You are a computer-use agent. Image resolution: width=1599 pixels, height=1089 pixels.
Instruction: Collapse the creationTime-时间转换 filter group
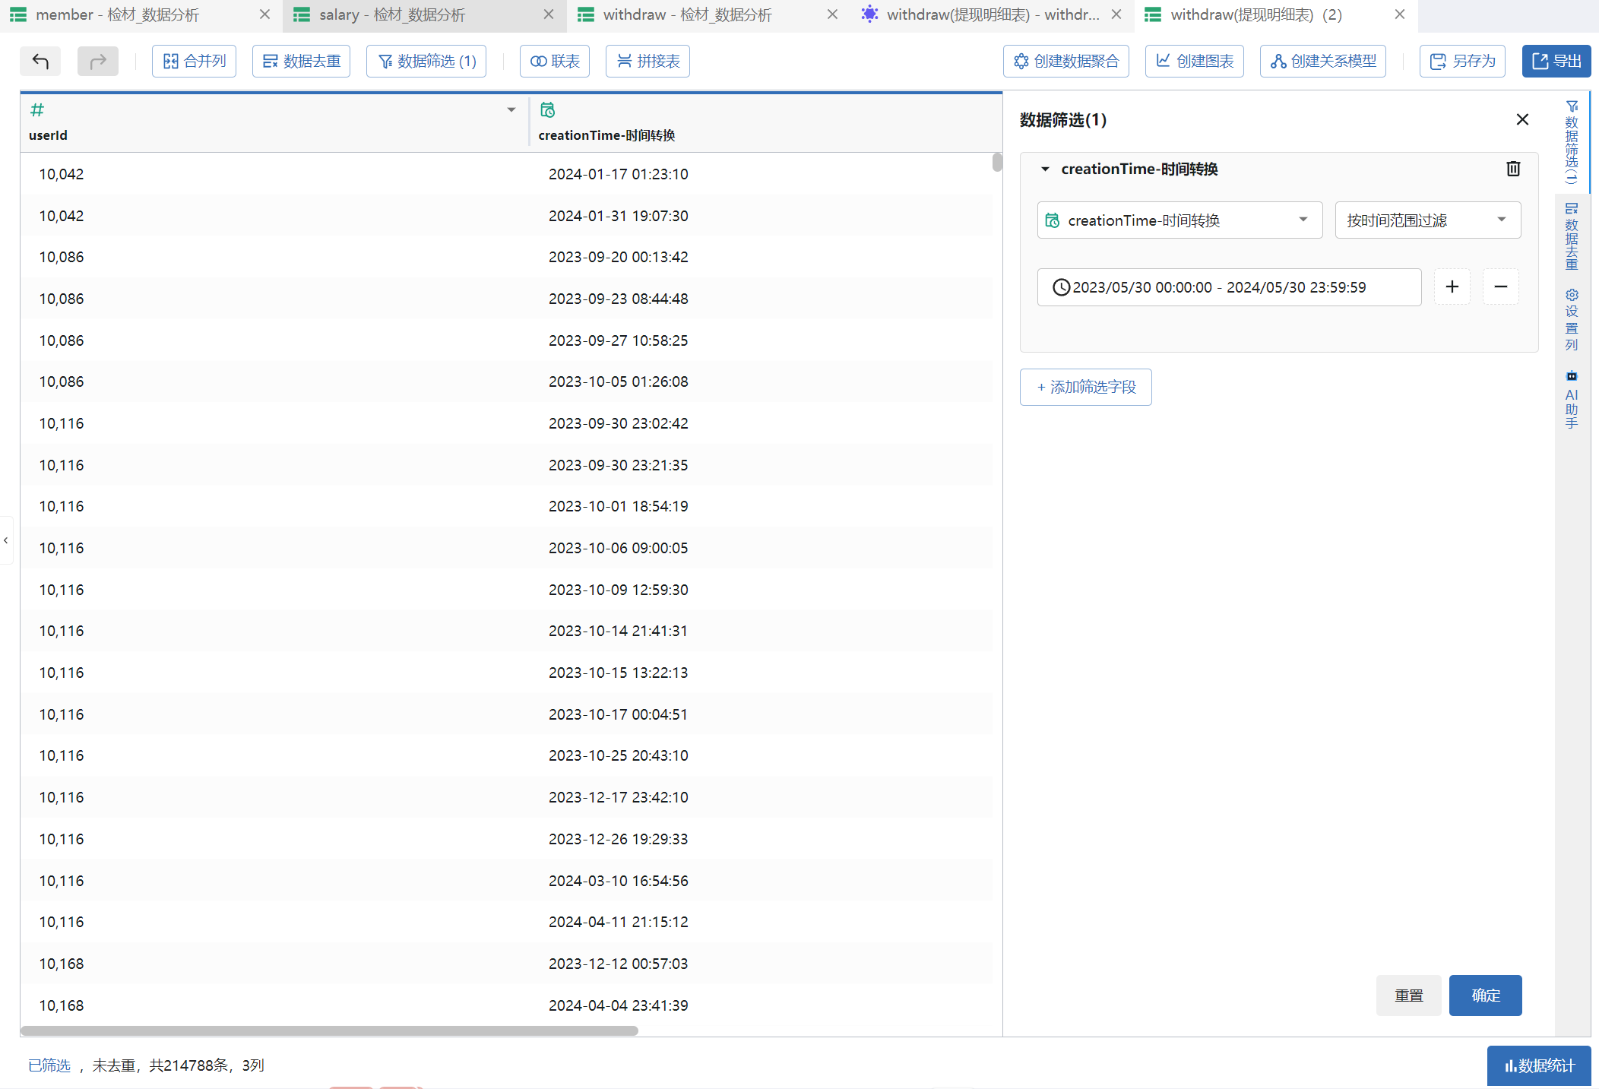pos(1045,169)
